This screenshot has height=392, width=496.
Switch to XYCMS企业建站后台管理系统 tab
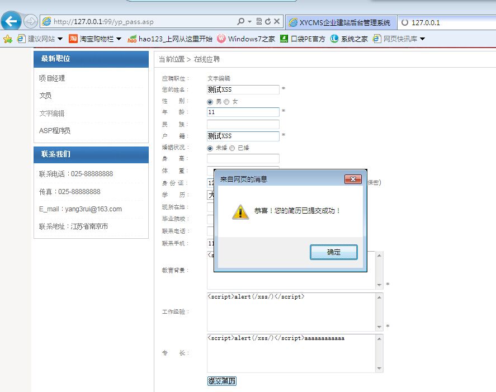(x=341, y=22)
